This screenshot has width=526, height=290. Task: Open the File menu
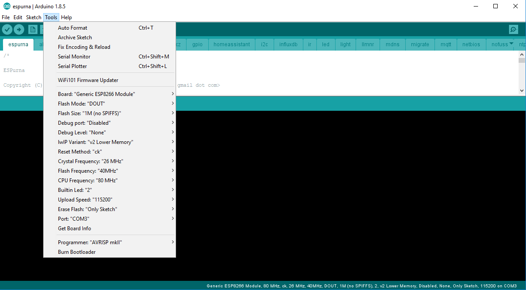pos(6,17)
